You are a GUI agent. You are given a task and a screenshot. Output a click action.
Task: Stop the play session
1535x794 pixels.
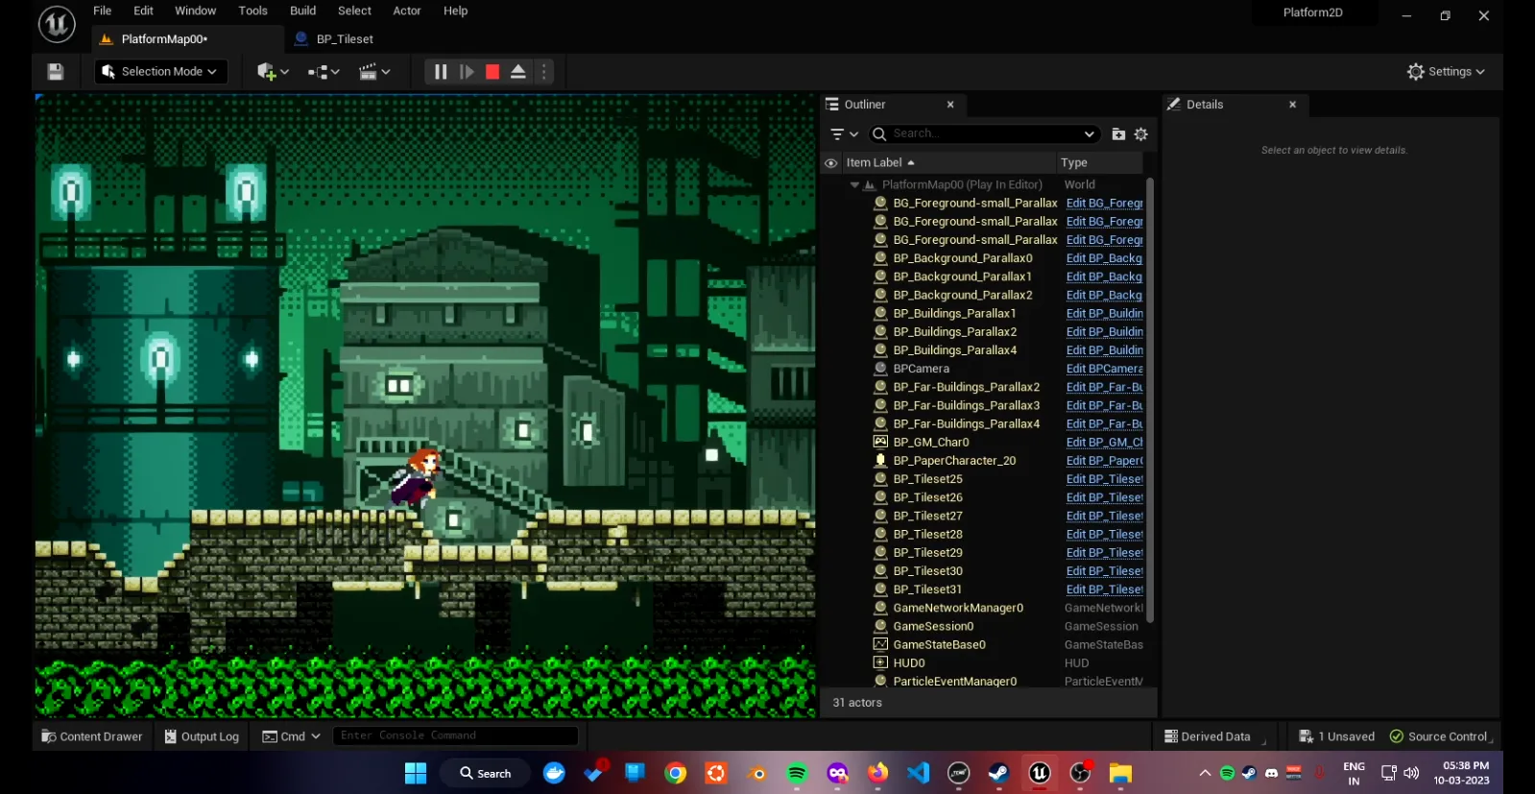tap(492, 72)
